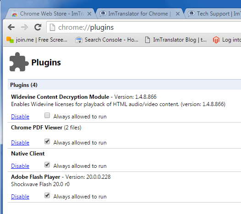
Task: Reload the page with the refresh icon
Action: pyautogui.click(x=38, y=27)
